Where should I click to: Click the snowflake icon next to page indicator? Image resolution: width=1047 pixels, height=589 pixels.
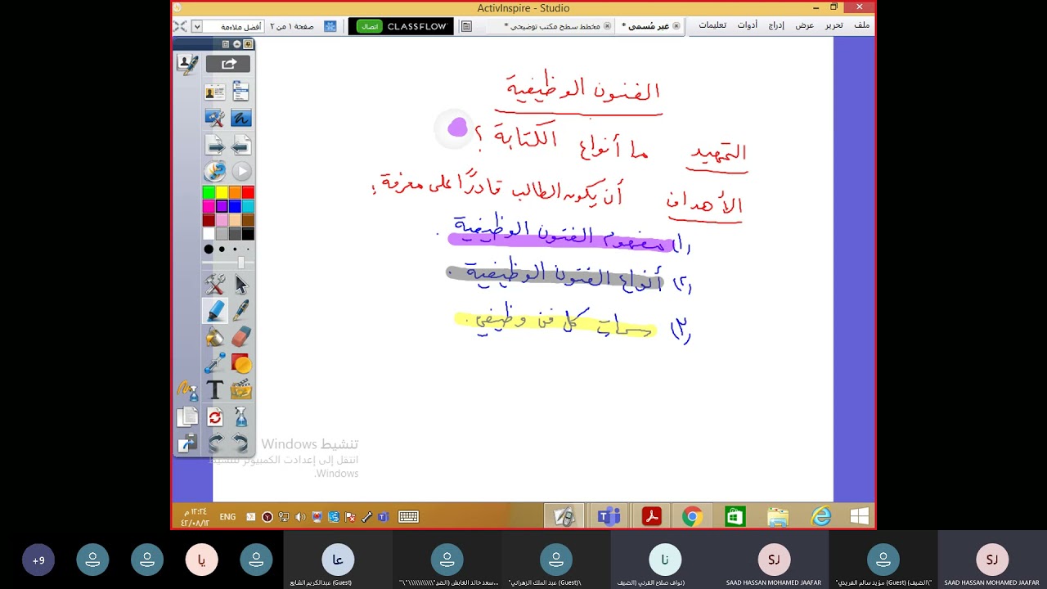point(330,26)
